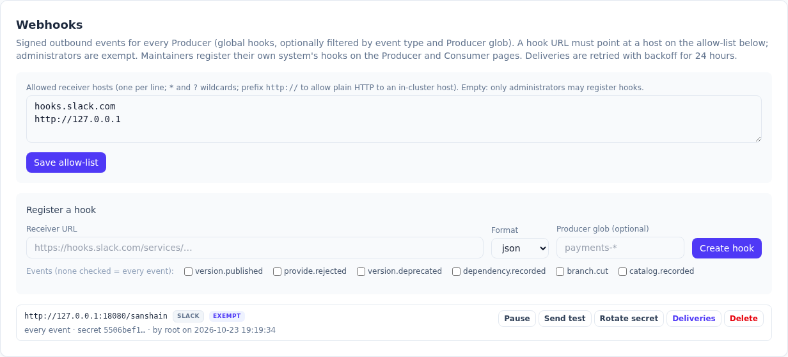
Task: Click the Webhooks heading
Action: click(x=49, y=25)
